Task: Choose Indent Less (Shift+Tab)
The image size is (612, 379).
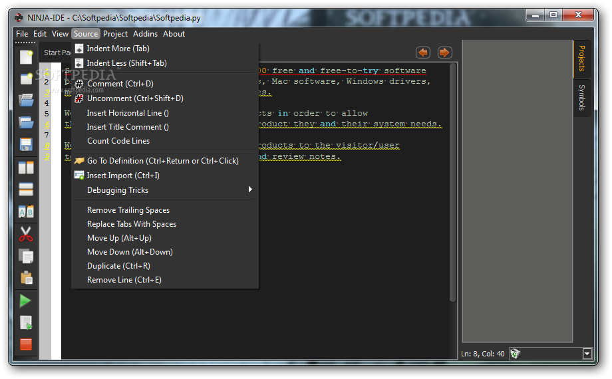Action: [x=165, y=63]
